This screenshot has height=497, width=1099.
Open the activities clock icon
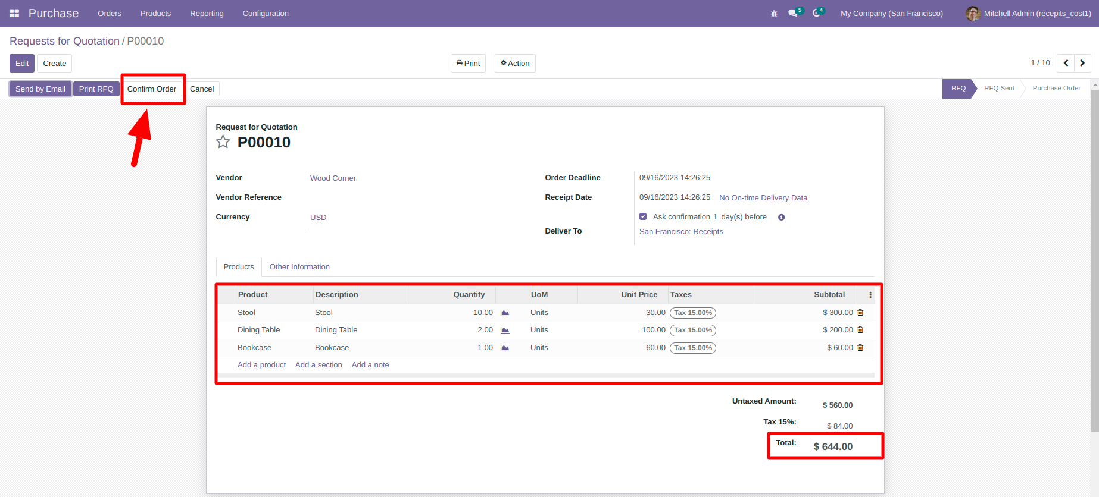(x=816, y=13)
